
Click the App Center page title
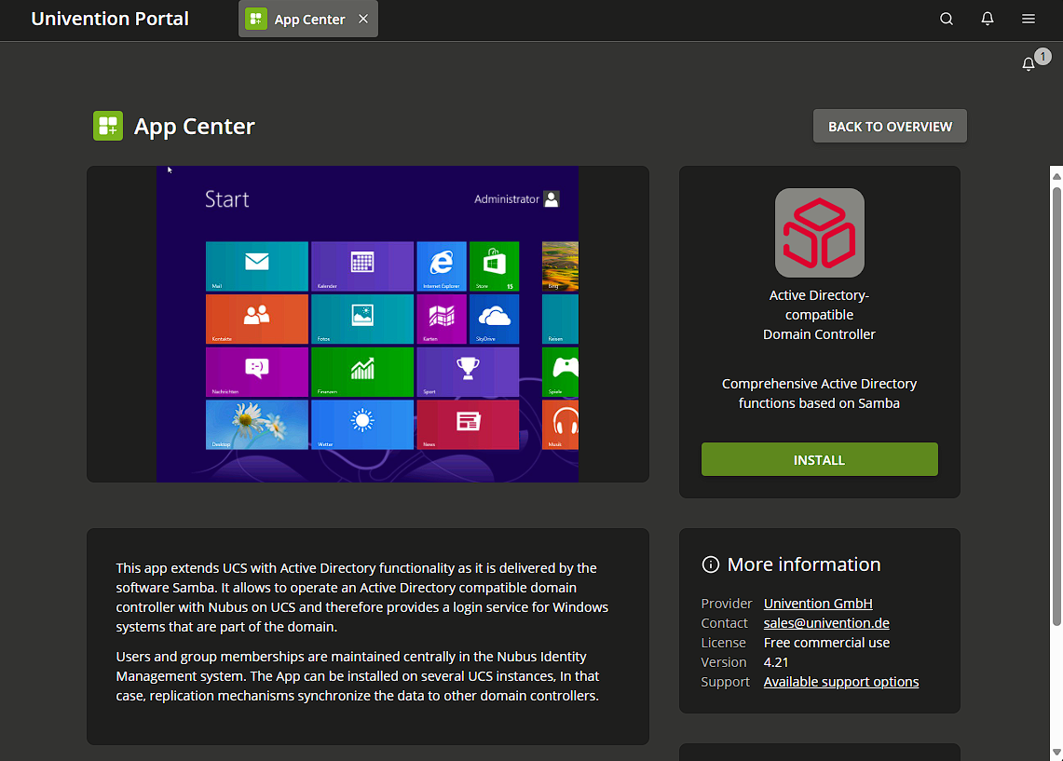coord(194,126)
